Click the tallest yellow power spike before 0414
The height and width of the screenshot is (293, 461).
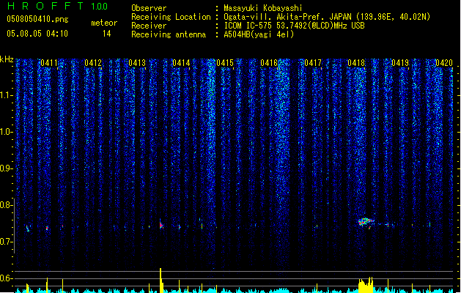[161, 281]
